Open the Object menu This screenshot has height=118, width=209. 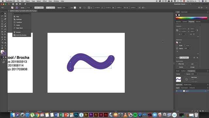click(27, 1)
